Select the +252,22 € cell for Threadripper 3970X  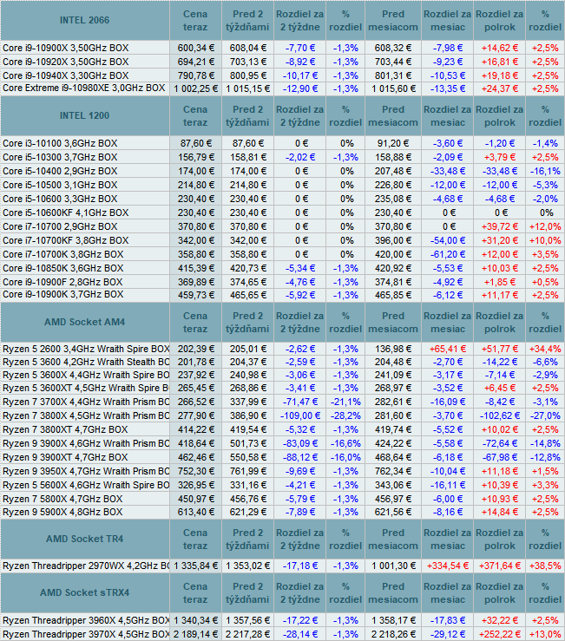point(500,634)
